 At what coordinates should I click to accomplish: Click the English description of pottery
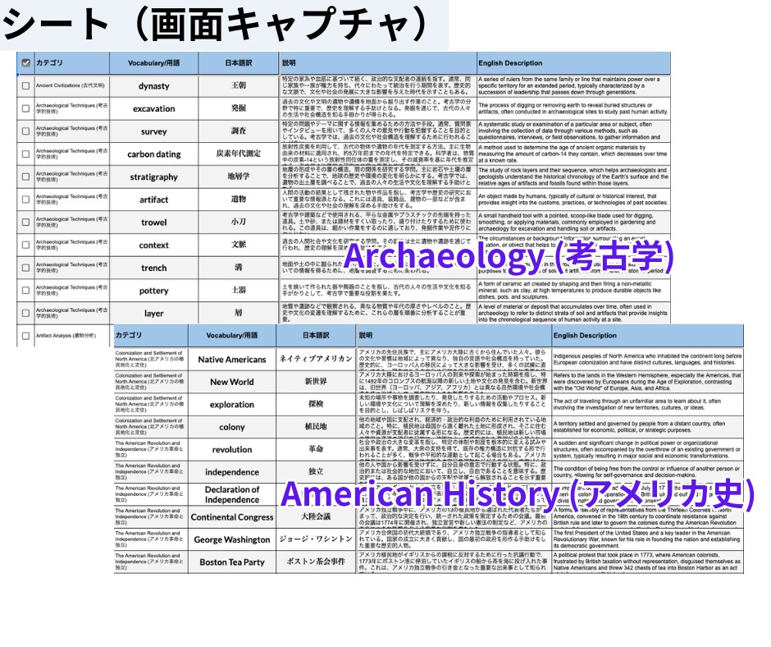(574, 290)
